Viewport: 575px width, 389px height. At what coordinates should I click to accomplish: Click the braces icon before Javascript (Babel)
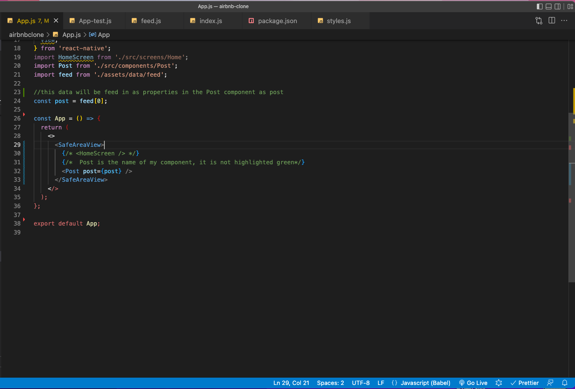coord(394,383)
